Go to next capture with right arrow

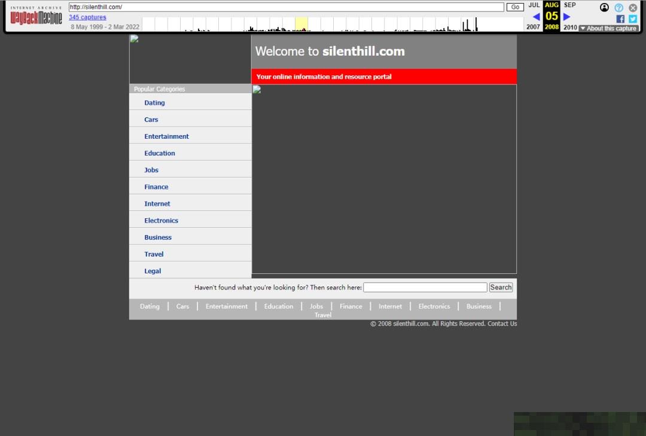(x=567, y=17)
